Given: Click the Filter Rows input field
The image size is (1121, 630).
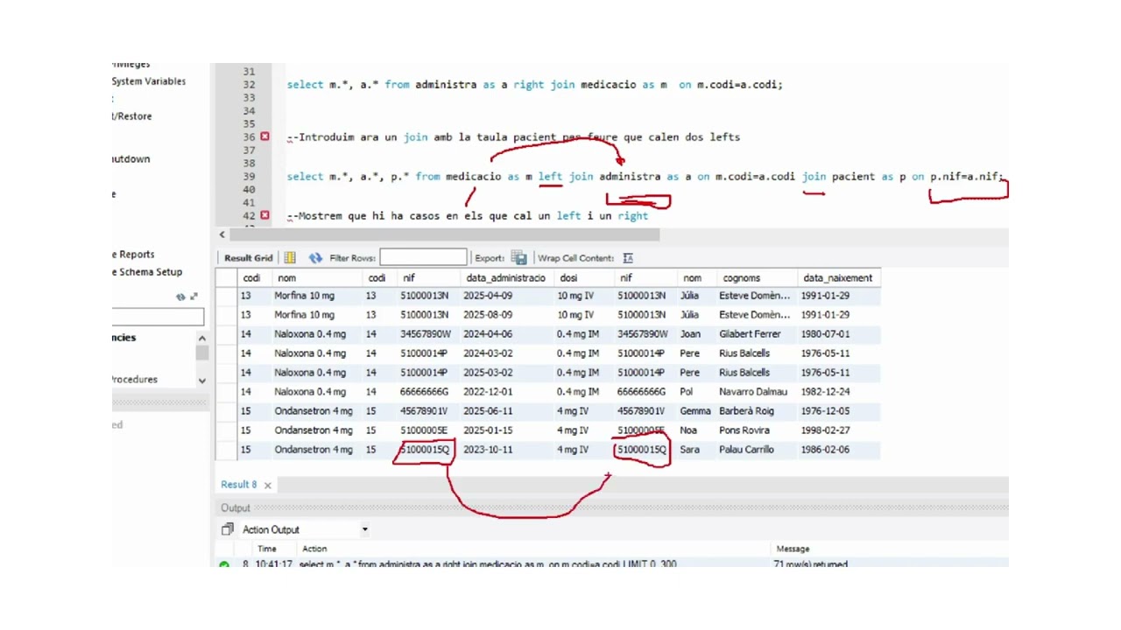Looking at the screenshot, I should tap(423, 257).
